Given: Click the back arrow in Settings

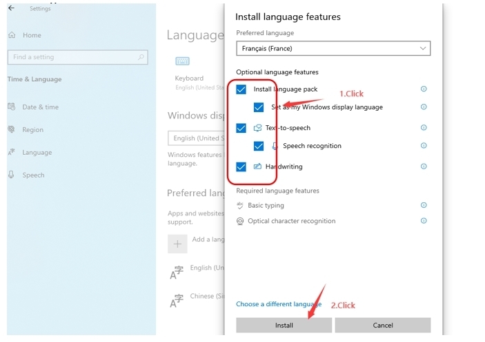Looking at the screenshot, I should 11,8.
